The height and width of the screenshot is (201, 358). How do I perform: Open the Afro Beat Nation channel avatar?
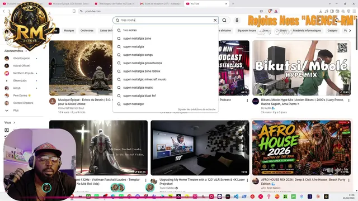tap(256, 181)
